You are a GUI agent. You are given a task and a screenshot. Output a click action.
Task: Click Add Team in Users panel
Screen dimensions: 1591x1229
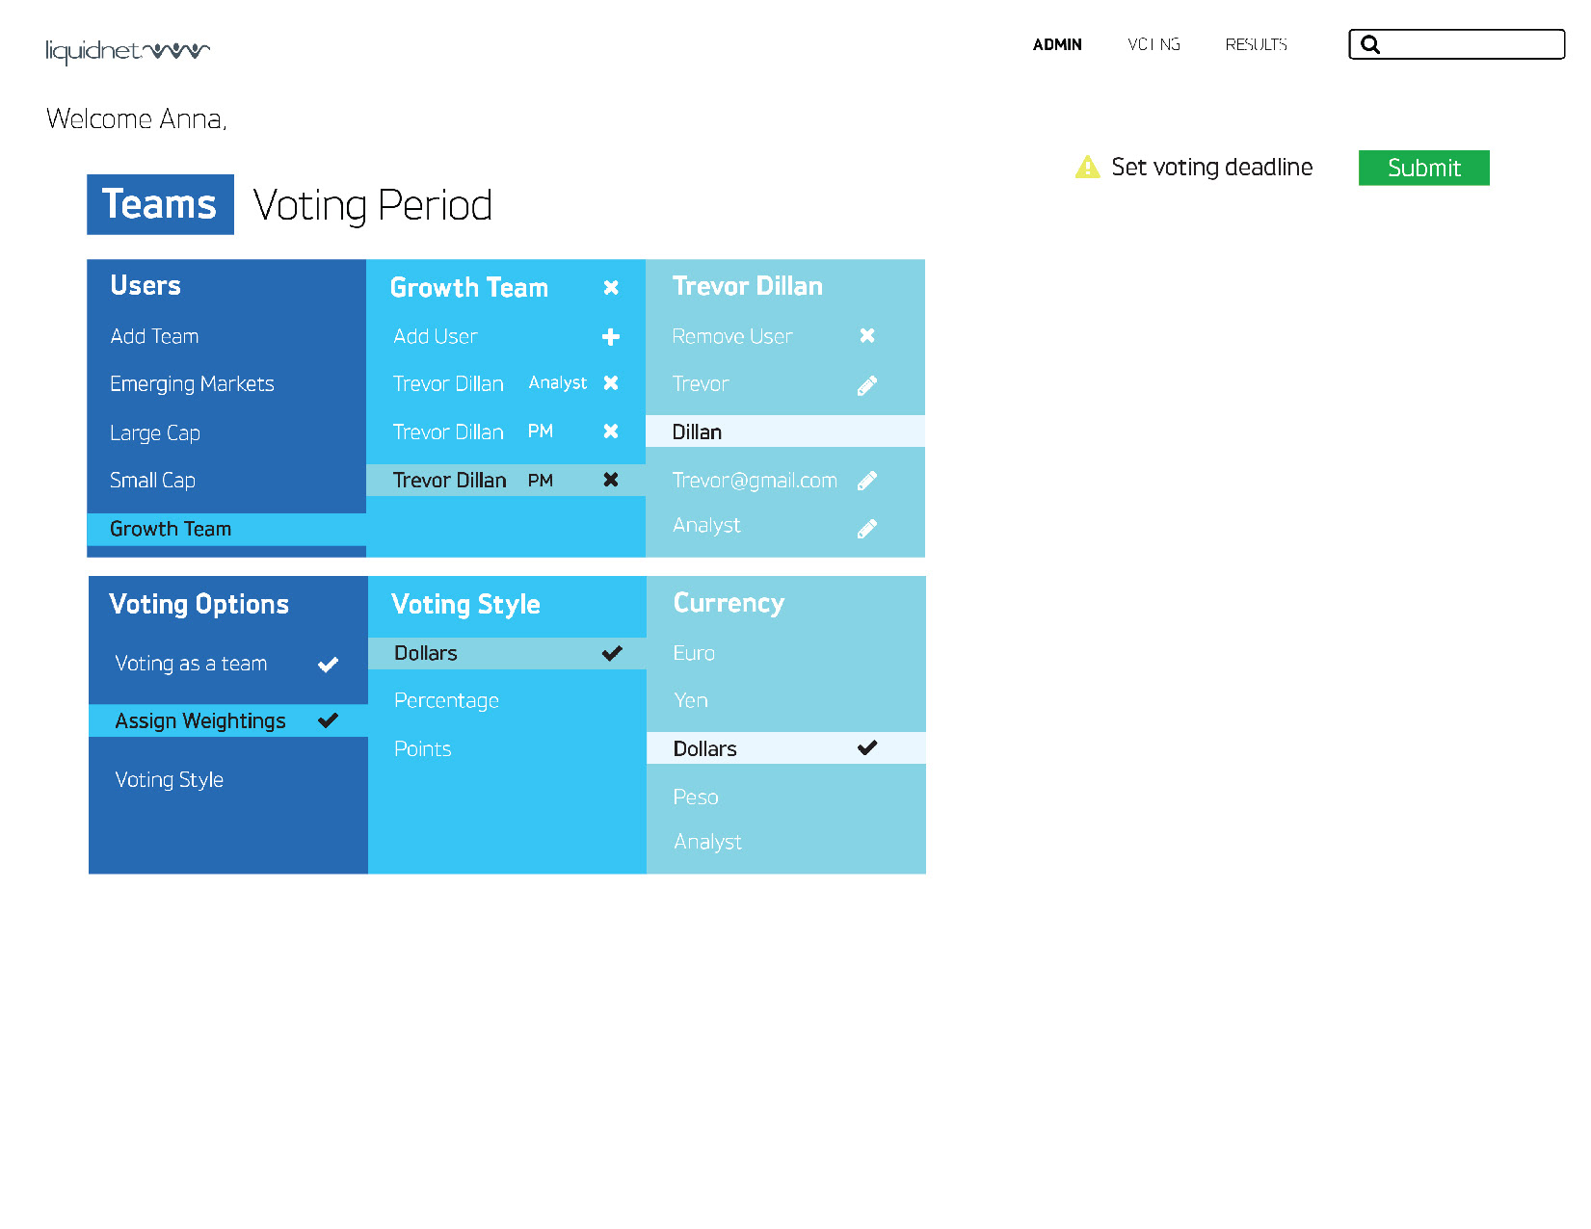[154, 336]
